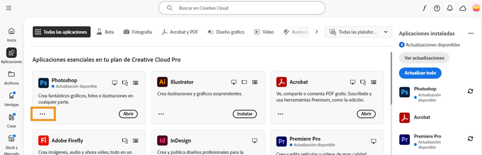Open Acrobat with Abrir button
This screenshot has height=155, width=482.
pyautogui.click(x=366, y=114)
